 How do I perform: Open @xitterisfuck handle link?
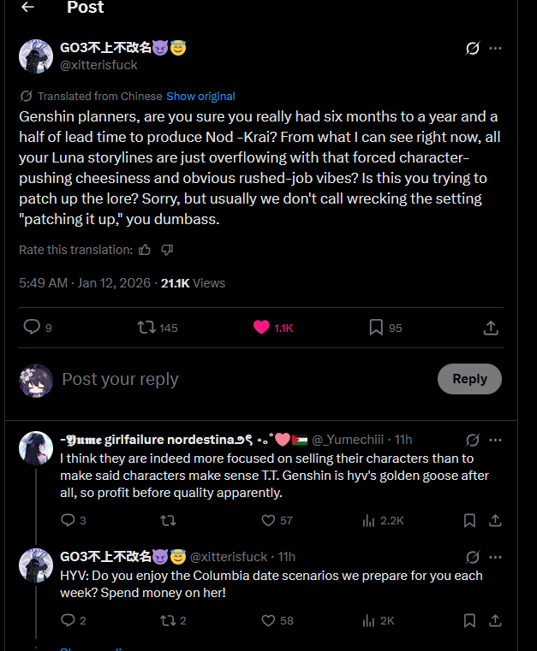point(98,65)
